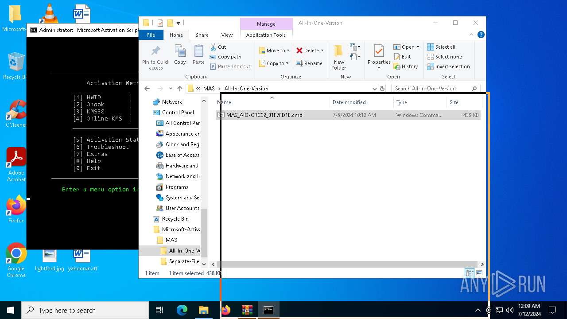Click the Back navigation arrow
Viewport: 567px width, 319px height.
coord(147,89)
